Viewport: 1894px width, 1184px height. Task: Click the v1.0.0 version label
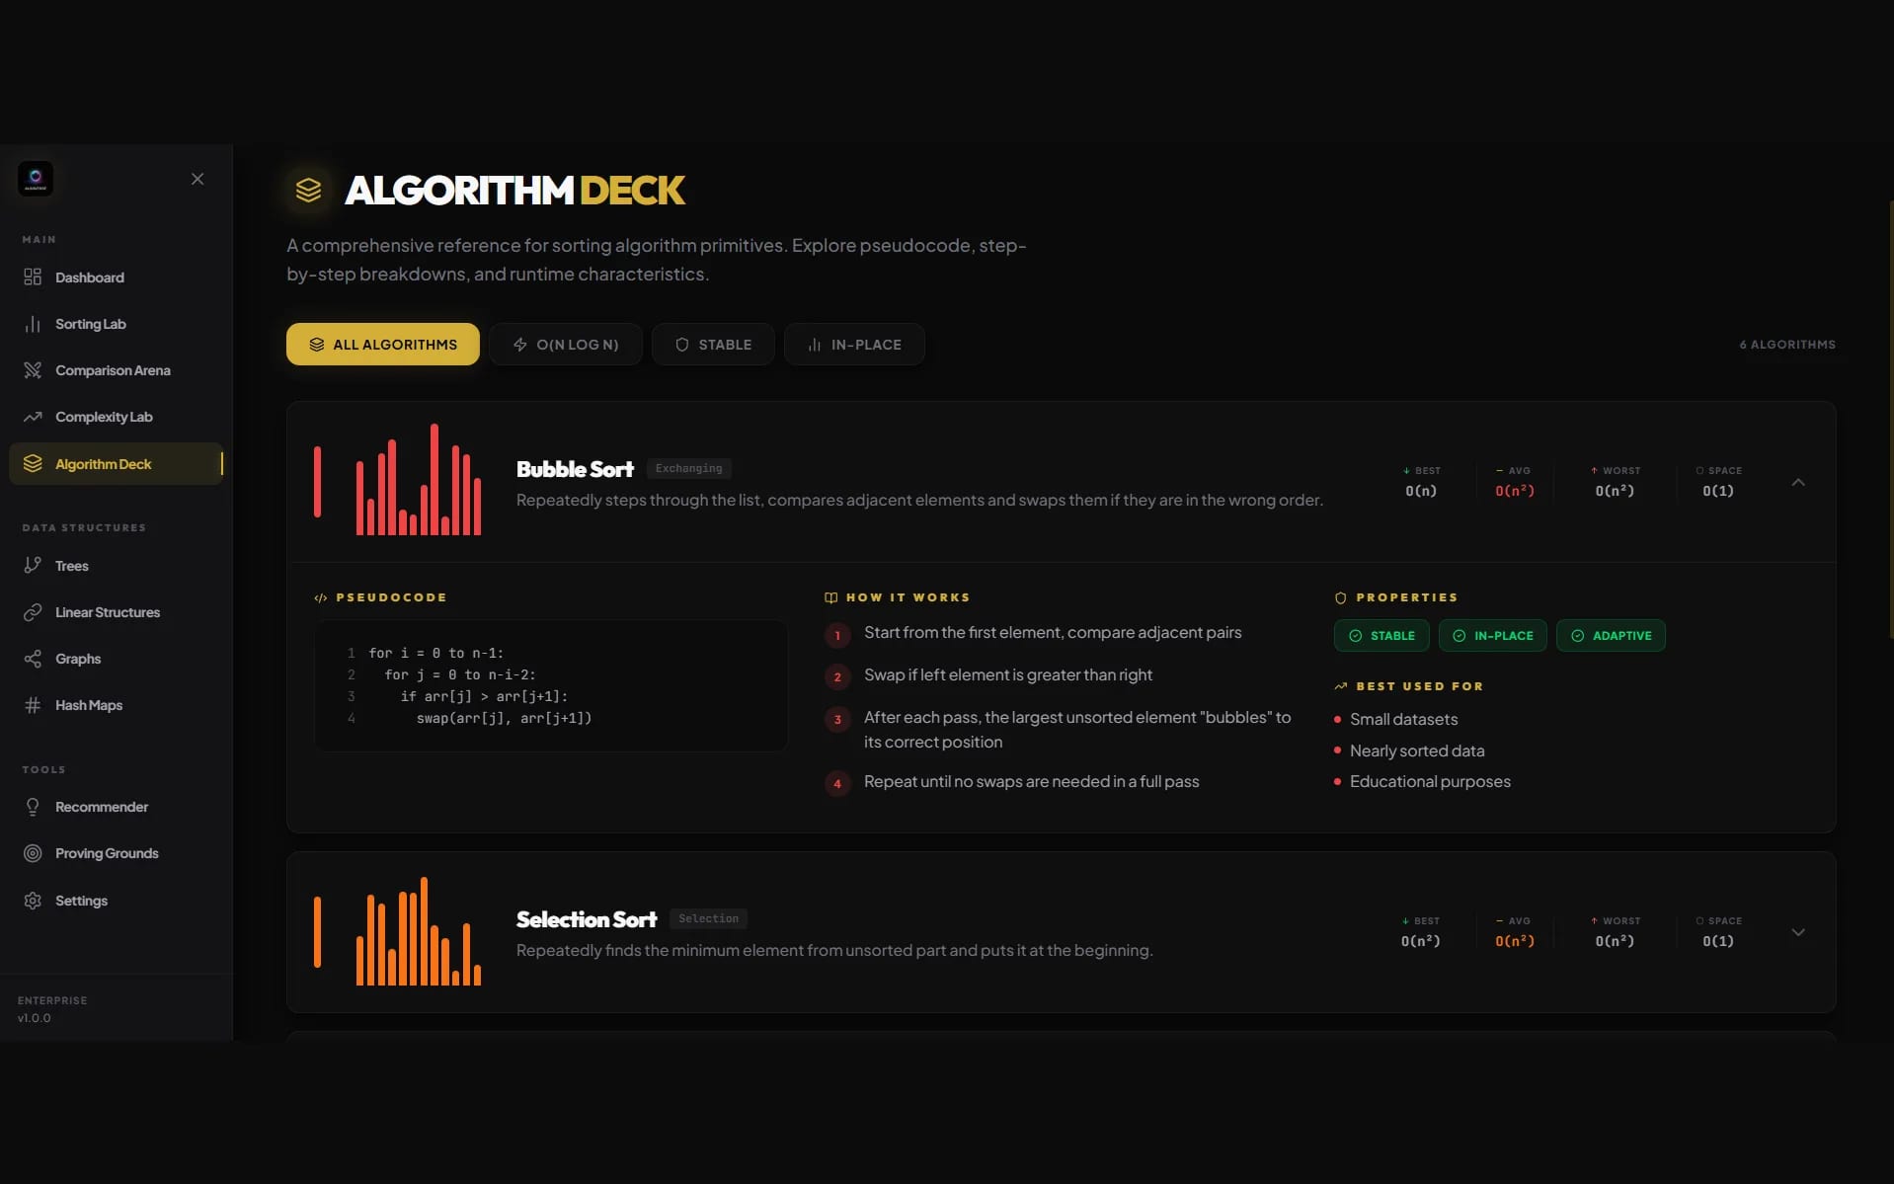tap(34, 1018)
